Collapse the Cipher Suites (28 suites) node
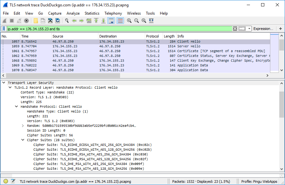The image size is (285, 185). (23, 140)
